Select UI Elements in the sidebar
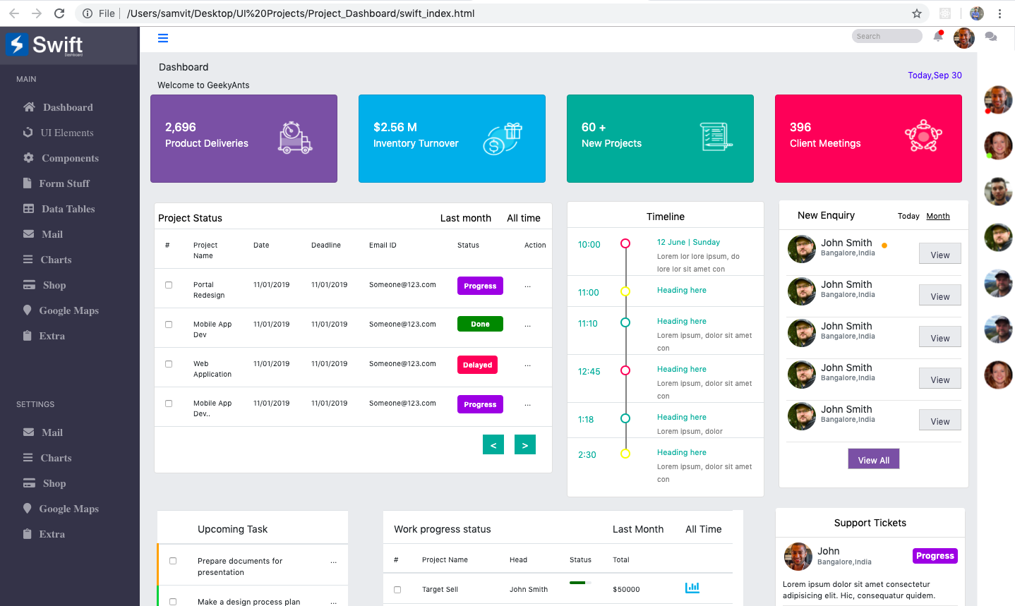Image resolution: width=1015 pixels, height=606 pixels. 68,132
